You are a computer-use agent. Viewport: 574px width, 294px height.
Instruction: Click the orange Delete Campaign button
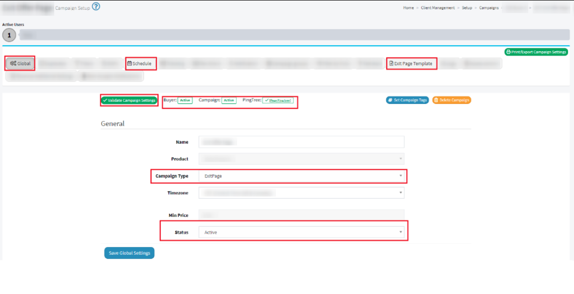coord(451,100)
